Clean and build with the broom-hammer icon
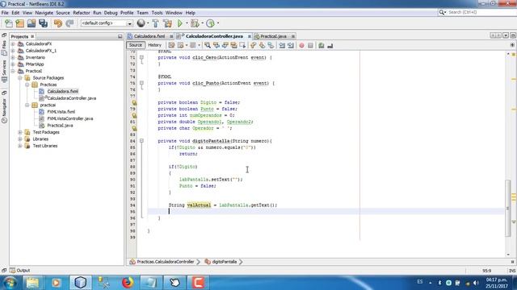 (167, 23)
